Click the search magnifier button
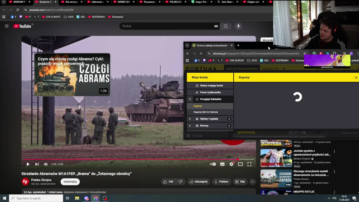359x202 pixels. (x=226, y=26)
